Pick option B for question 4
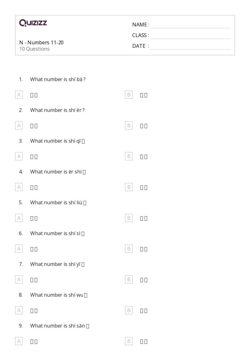 129,187
